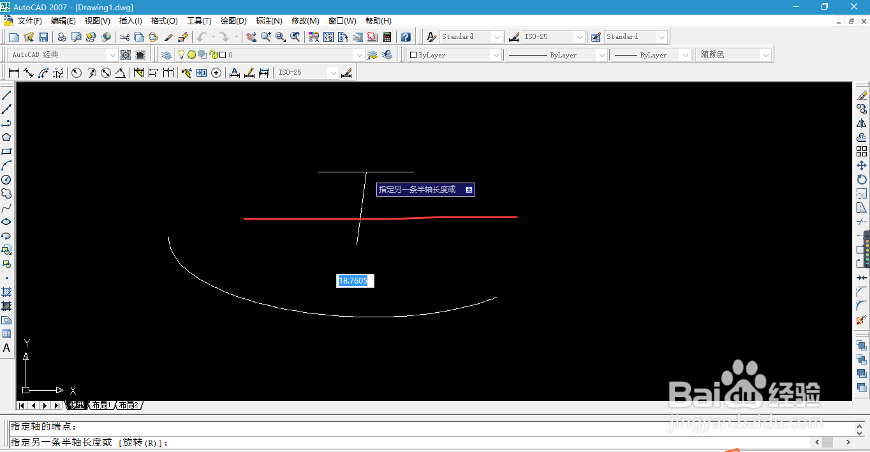Click the Rotate modify tool
Screen dimensions: 870x452
[862, 179]
